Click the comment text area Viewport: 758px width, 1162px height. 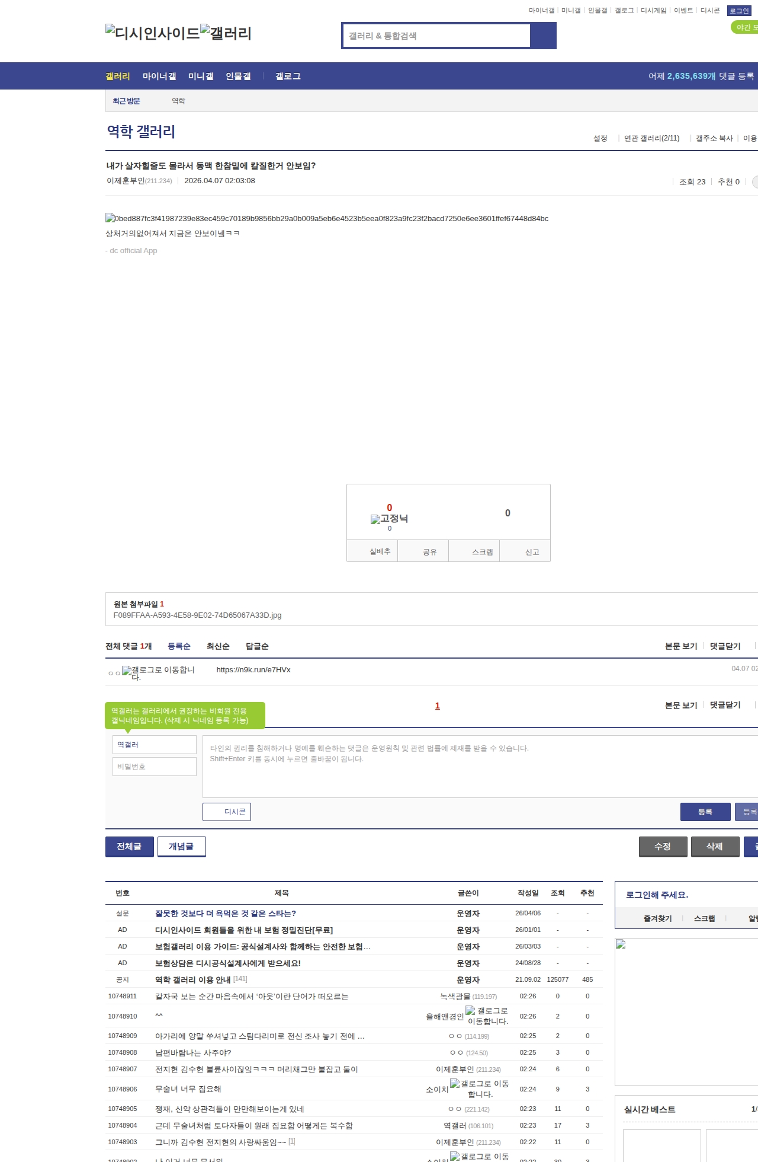click(x=480, y=767)
